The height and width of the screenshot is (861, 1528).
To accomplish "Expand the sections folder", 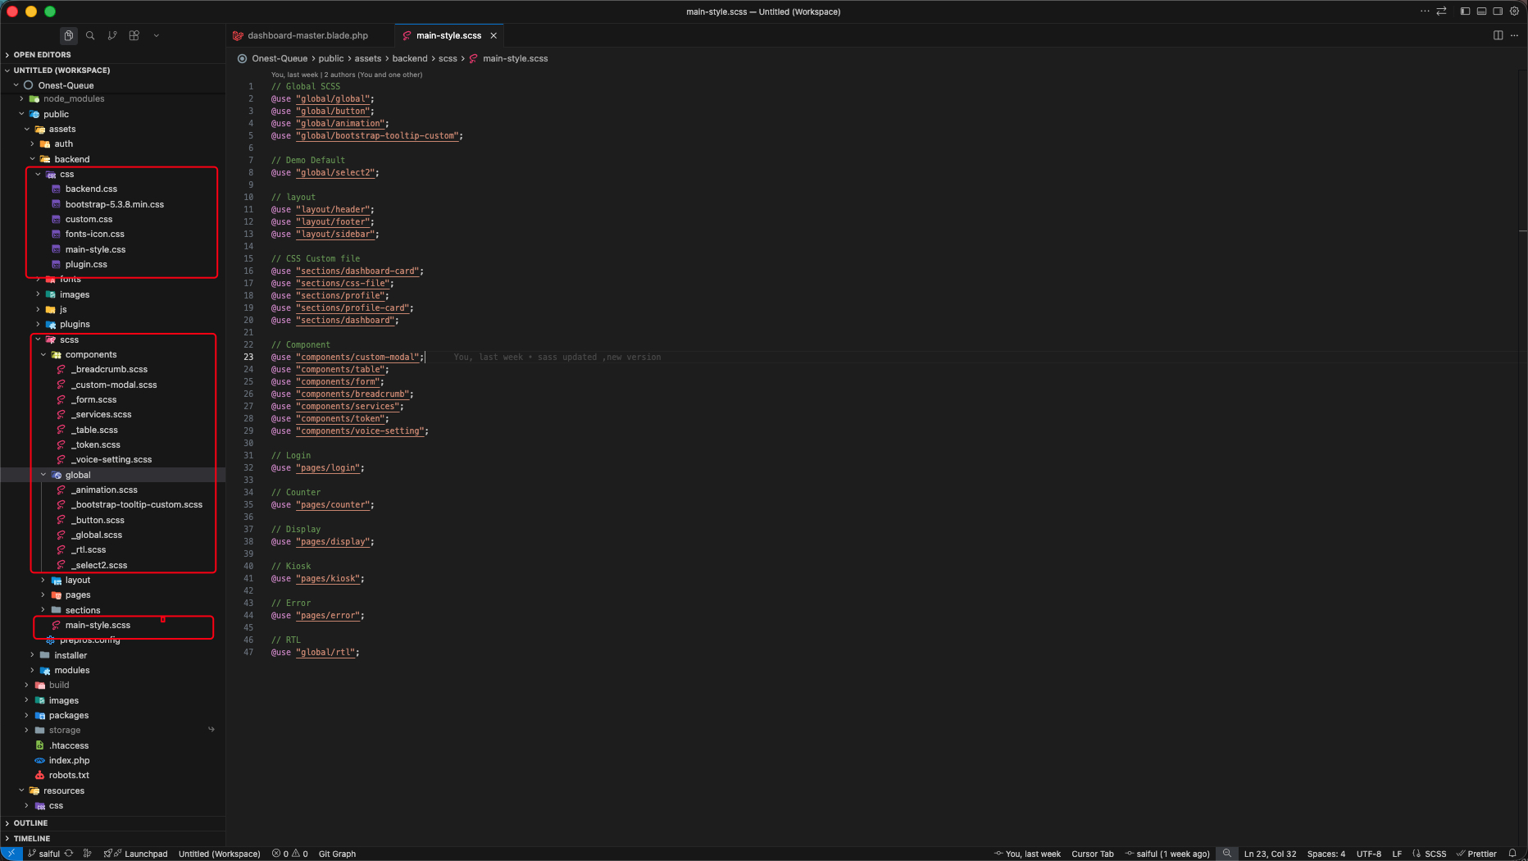I will [113, 610].
